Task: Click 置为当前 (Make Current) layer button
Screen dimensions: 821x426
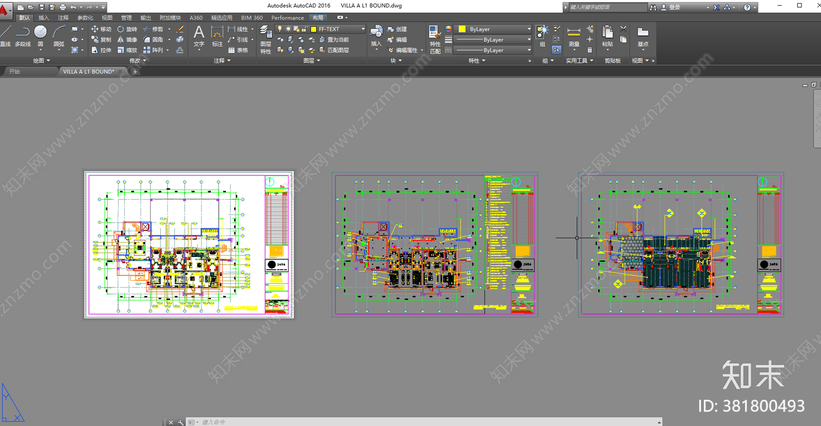Action: 334,39
